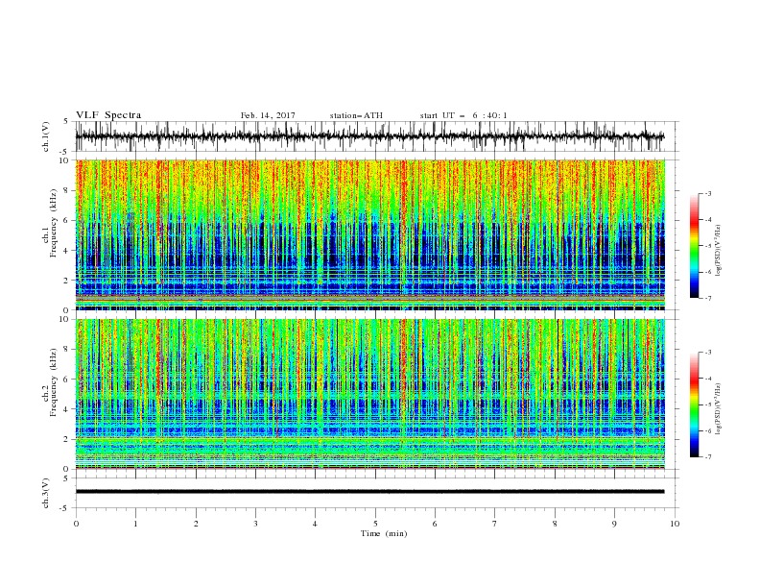Image resolution: width=760 pixels, height=588 pixels.
Task: Click the "3" tick on time axis
Action: pos(255,524)
